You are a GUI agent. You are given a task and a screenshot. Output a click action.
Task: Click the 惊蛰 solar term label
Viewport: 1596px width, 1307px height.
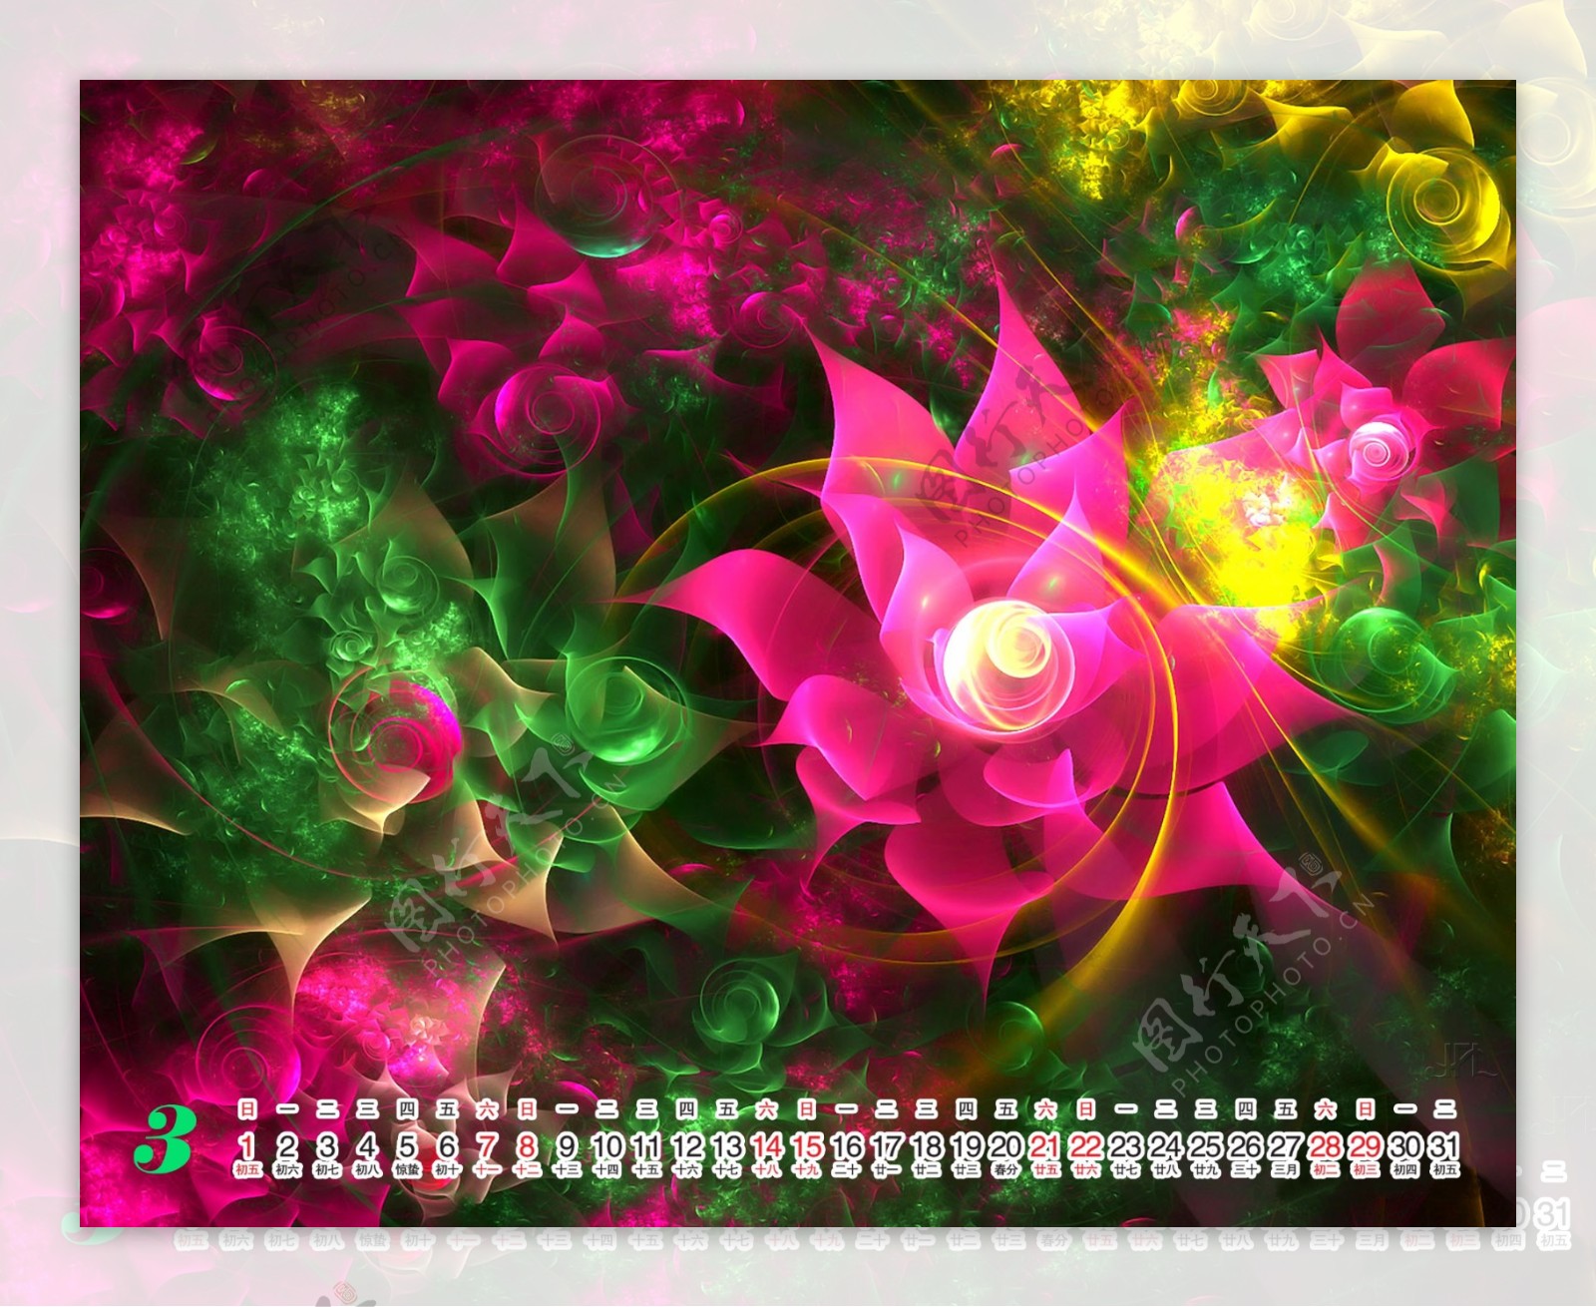(x=407, y=1169)
